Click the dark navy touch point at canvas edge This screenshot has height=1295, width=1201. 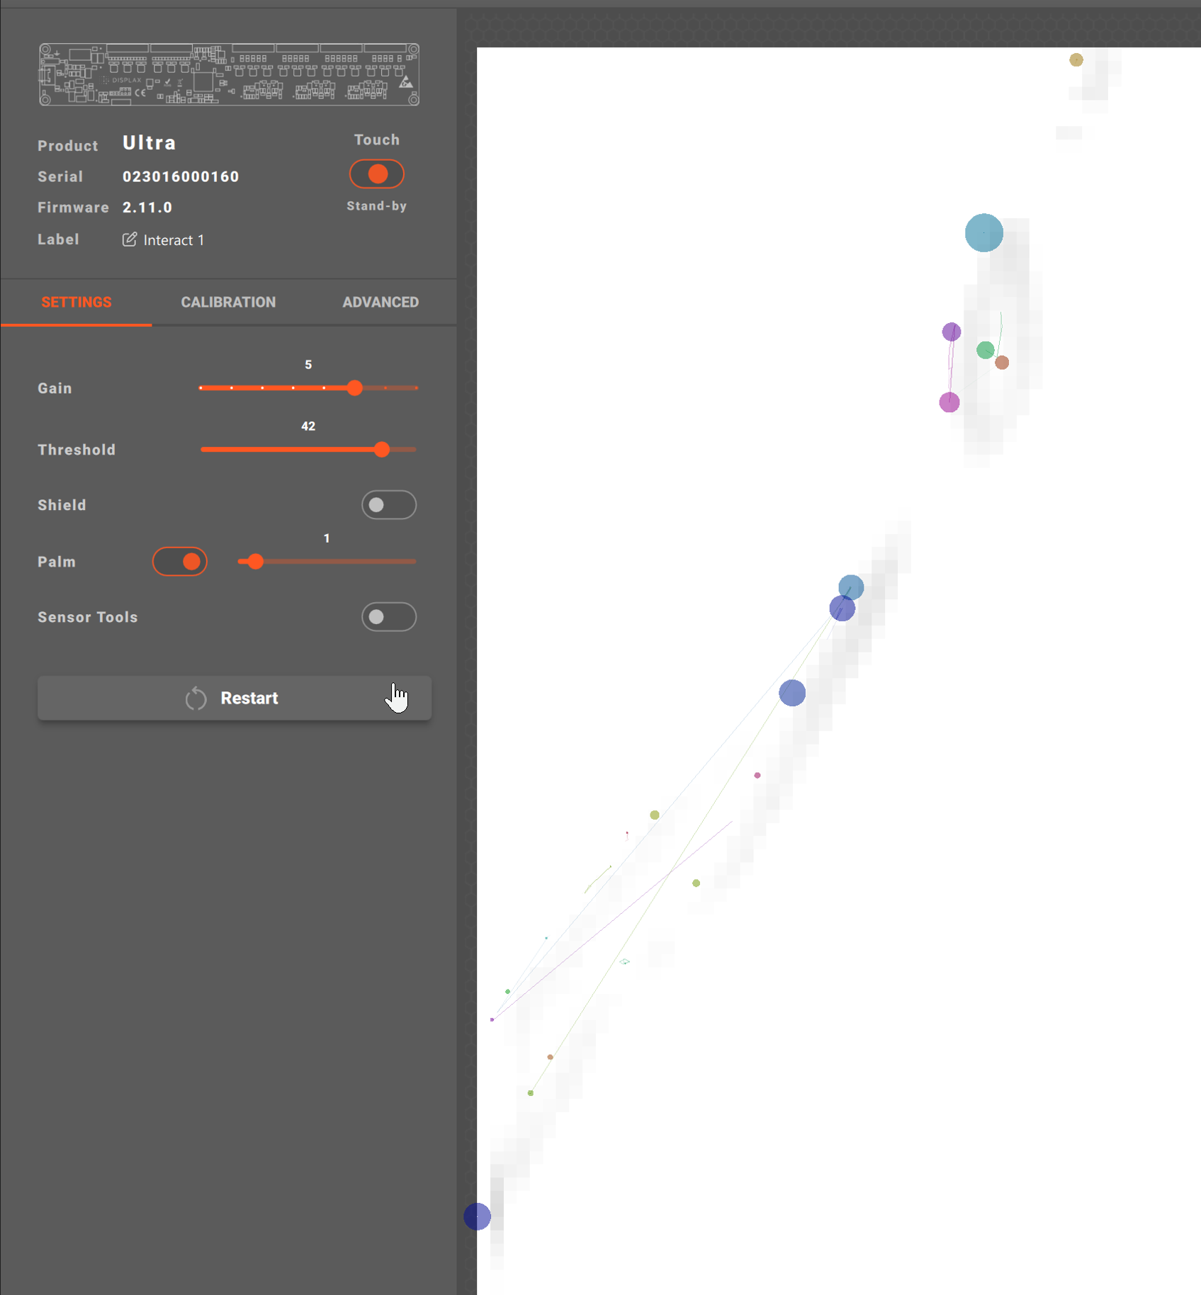click(x=478, y=1216)
